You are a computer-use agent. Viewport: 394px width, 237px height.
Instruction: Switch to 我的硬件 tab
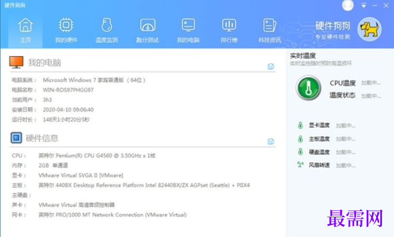66,30
